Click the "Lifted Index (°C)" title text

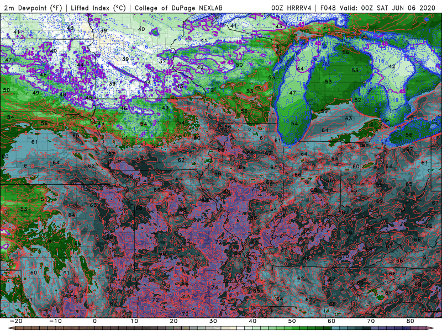(x=98, y=8)
